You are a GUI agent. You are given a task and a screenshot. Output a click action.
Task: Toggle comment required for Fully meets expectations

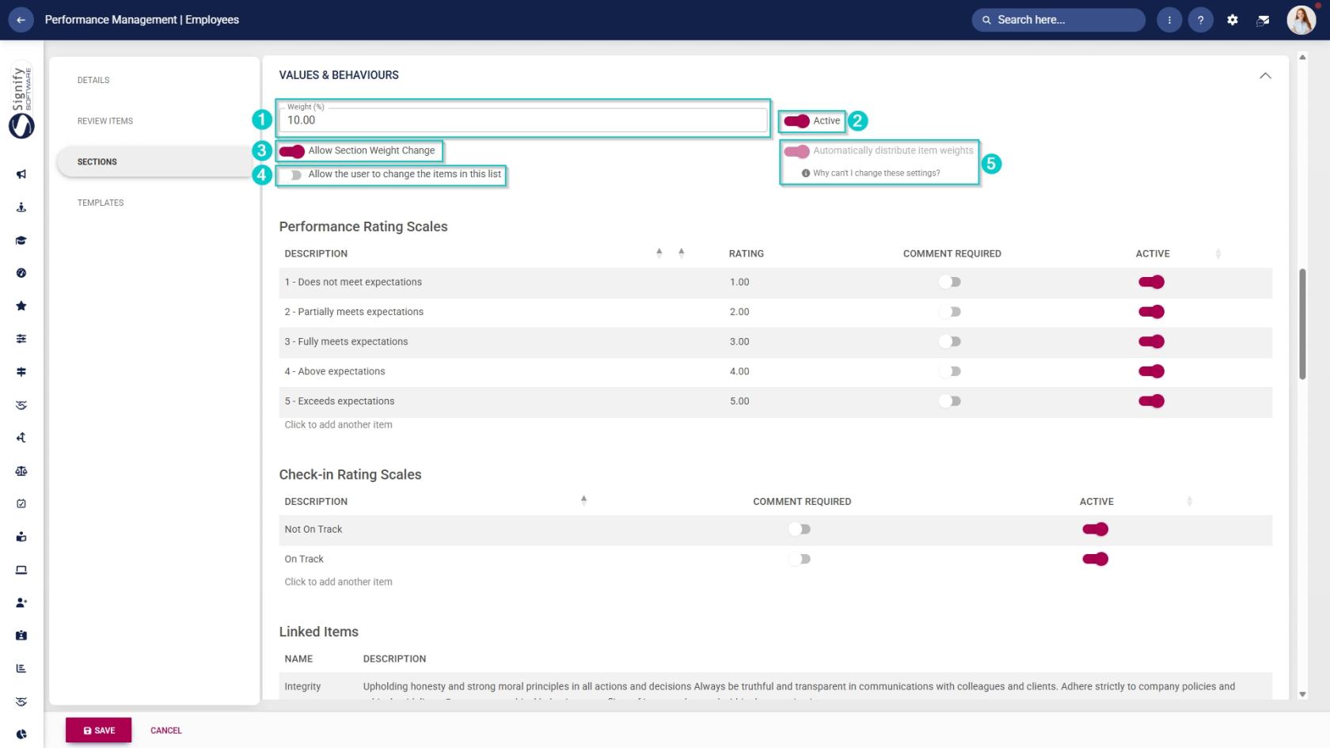950,342
